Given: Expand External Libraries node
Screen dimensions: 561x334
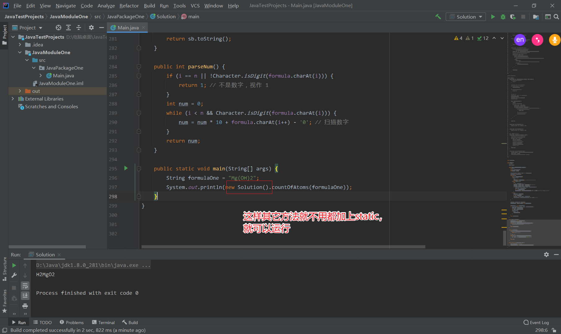Looking at the screenshot, I should [13, 99].
